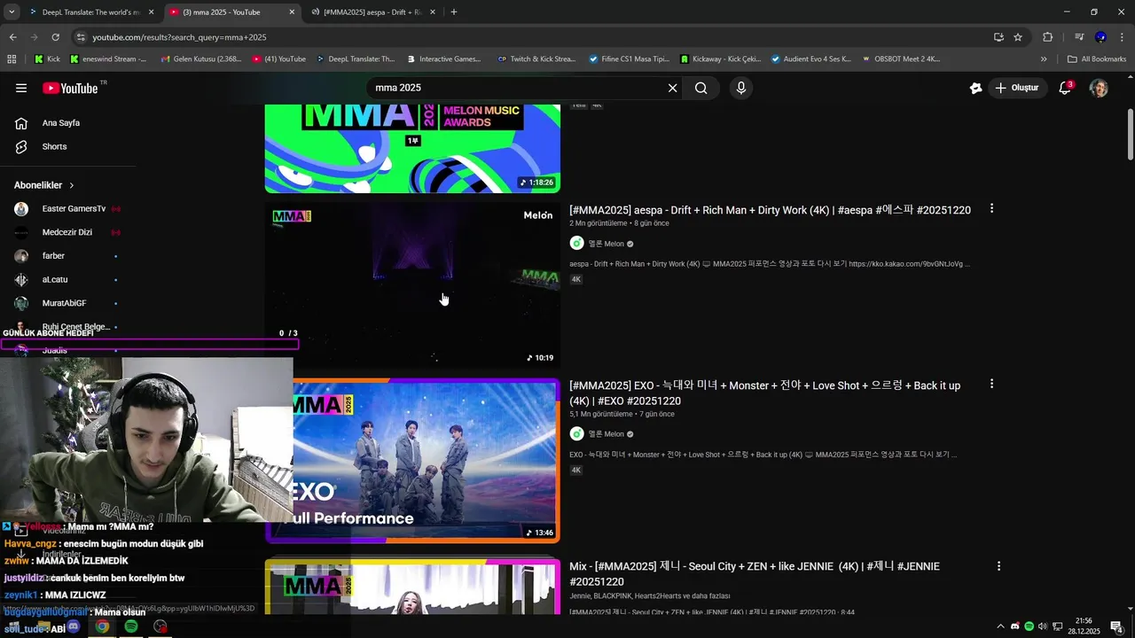Open Twitch & Kick Strea... bookmark
Screen dimensions: 1135x638
pyautogui.click(x=536, y=59)
